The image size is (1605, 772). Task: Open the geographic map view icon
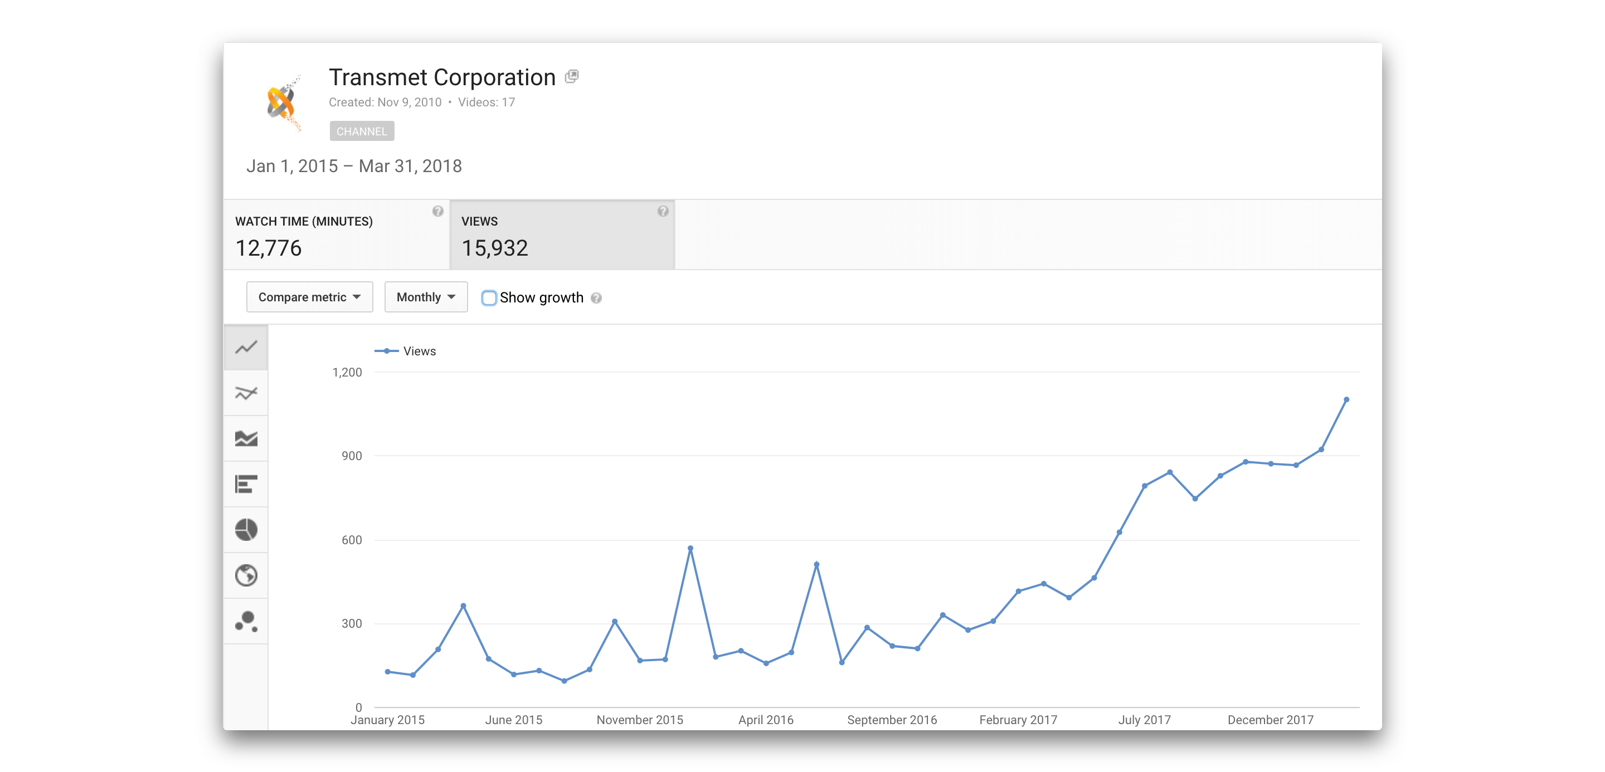click(x=246, y=575)
